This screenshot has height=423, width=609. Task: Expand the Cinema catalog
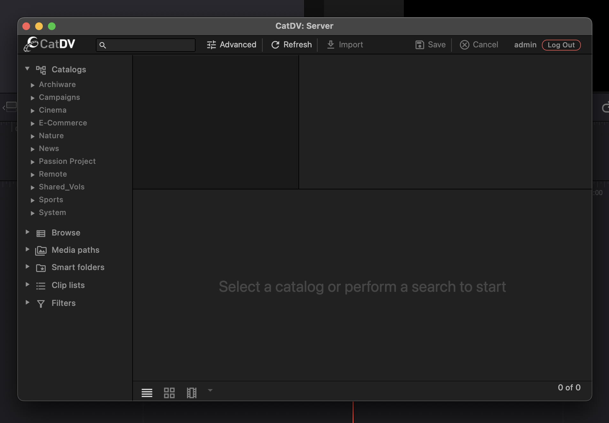click(33, 111)
